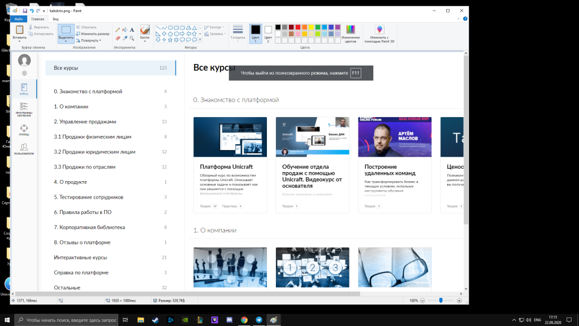Click the Save icon in quick access toolbar
The width and height of the screenshot is (579, 326).
tap(25, 11)
